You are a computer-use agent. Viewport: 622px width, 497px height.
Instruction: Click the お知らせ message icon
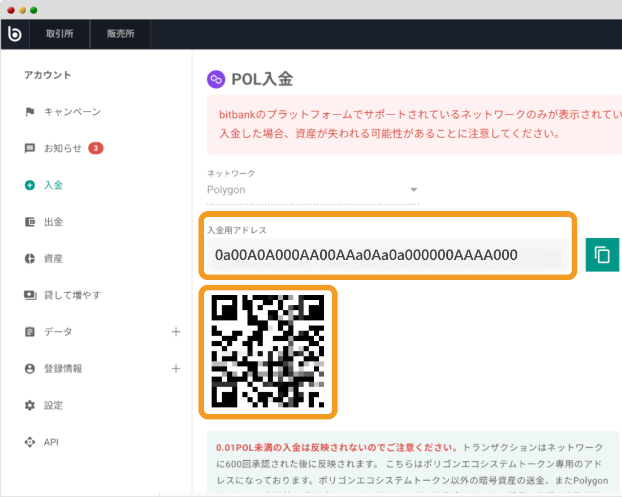click(30, 148)
